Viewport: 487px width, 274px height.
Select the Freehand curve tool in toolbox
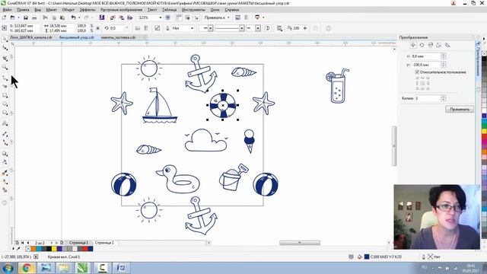(5, 78)
